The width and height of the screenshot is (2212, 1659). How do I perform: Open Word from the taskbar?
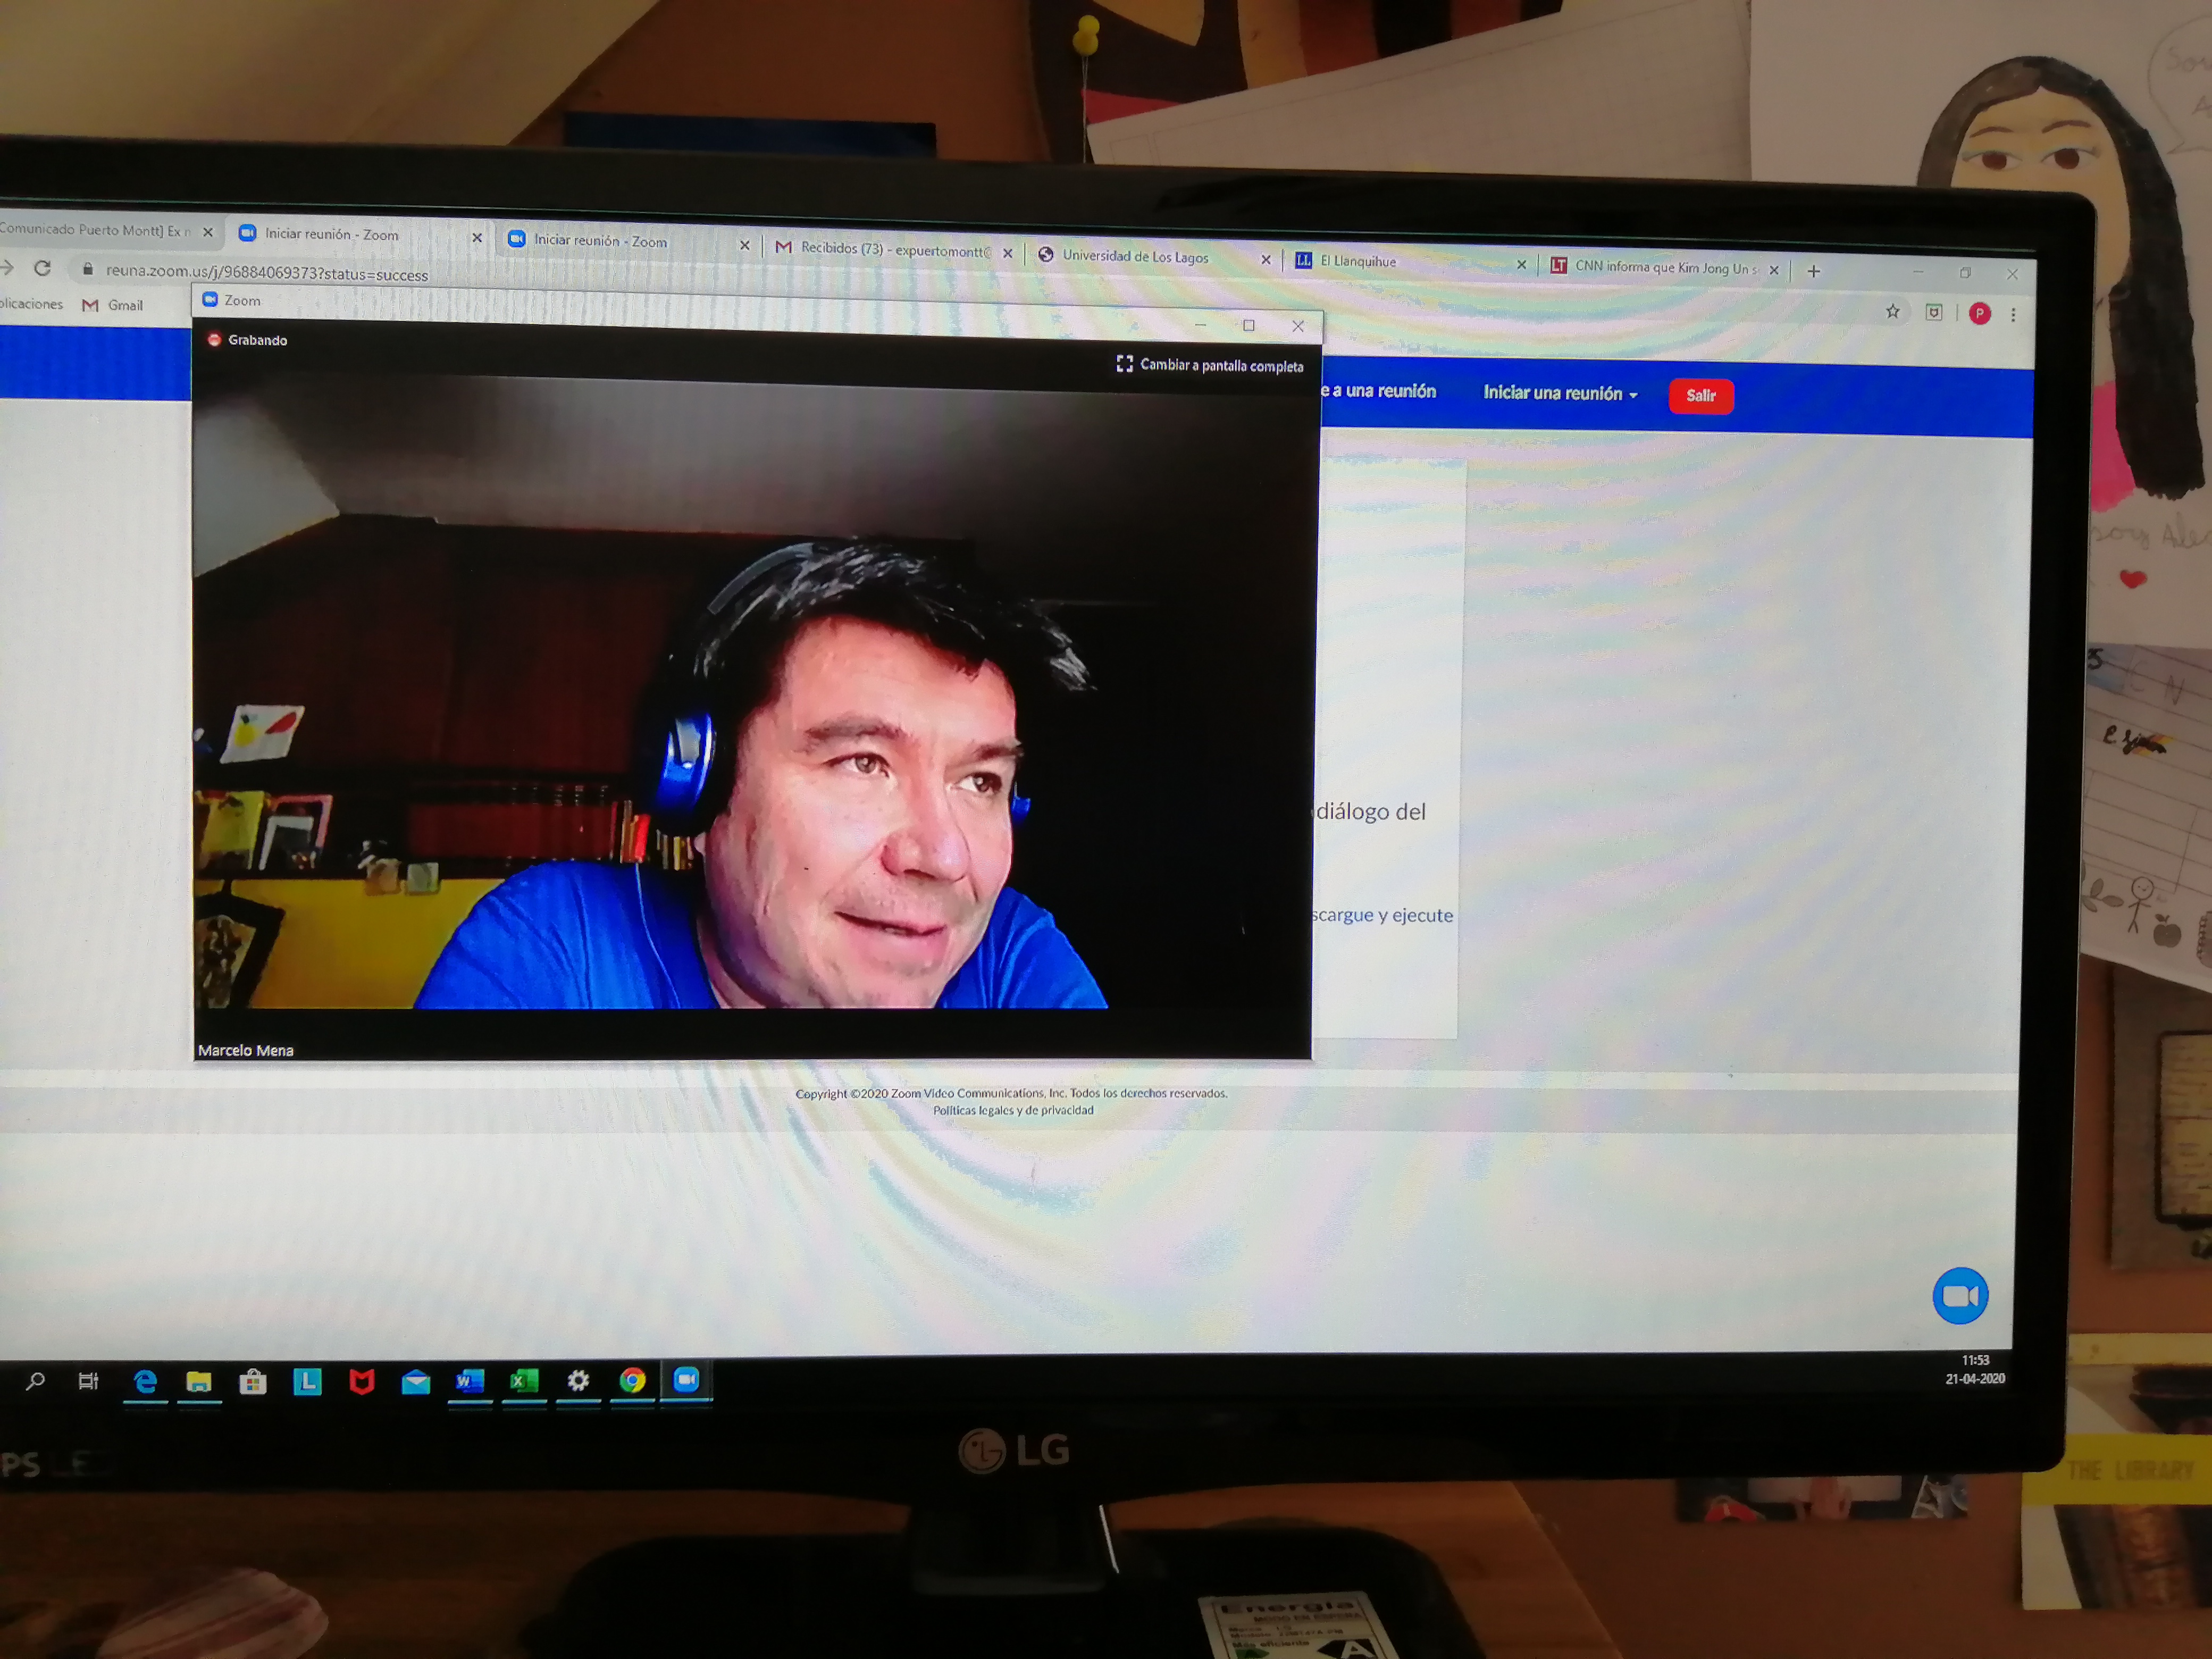(x=469, y=1382)
